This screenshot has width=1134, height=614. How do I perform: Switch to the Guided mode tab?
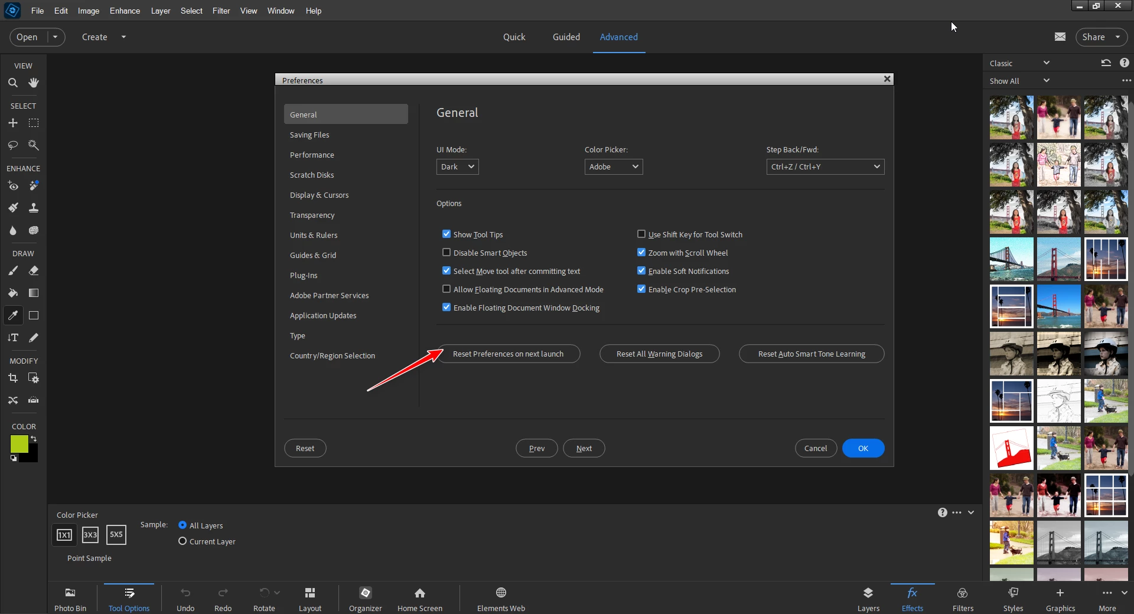coord(566,37)
